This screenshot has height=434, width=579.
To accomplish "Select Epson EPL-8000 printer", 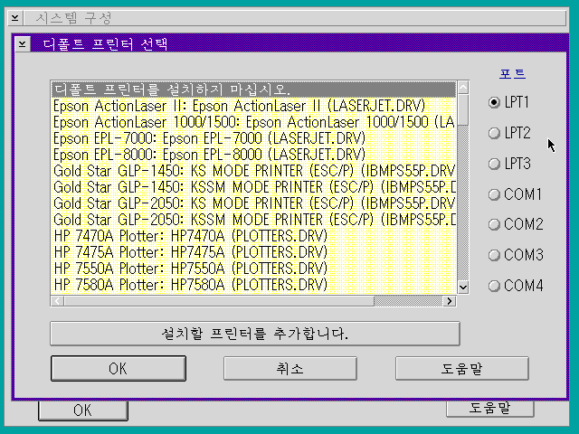I will (253, 155).
